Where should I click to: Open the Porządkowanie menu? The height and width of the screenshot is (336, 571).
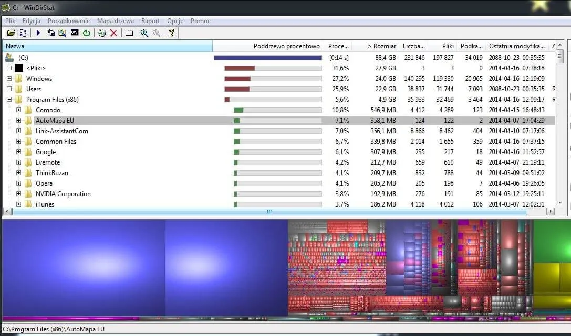[69, 21]
